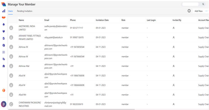Open the home icon in sidebar
The height and width of the screenshot is (110, 209).
(x=4, y=66)
